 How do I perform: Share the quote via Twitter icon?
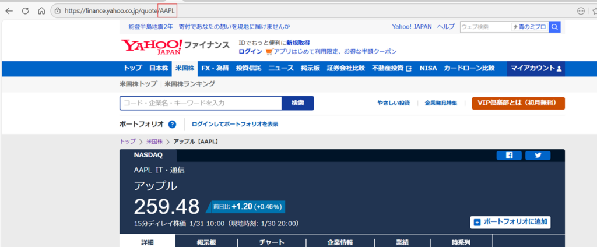(538, 156)
